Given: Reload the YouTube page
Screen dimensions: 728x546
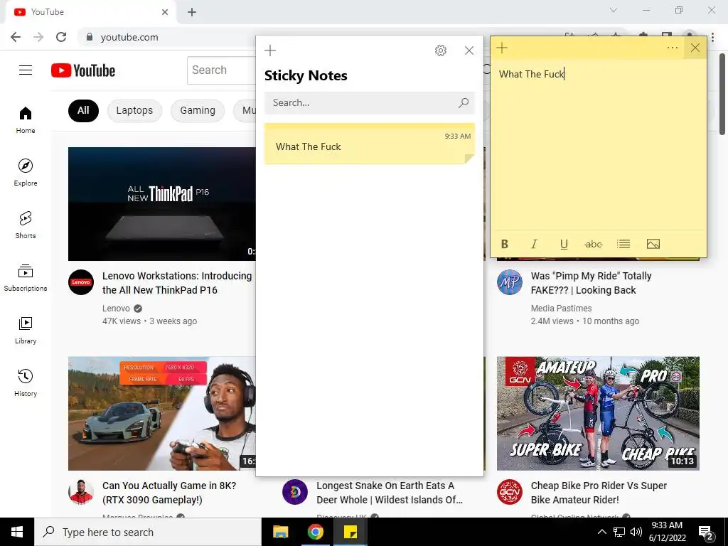Looking at the screenshot, I should tap(61, 37).
